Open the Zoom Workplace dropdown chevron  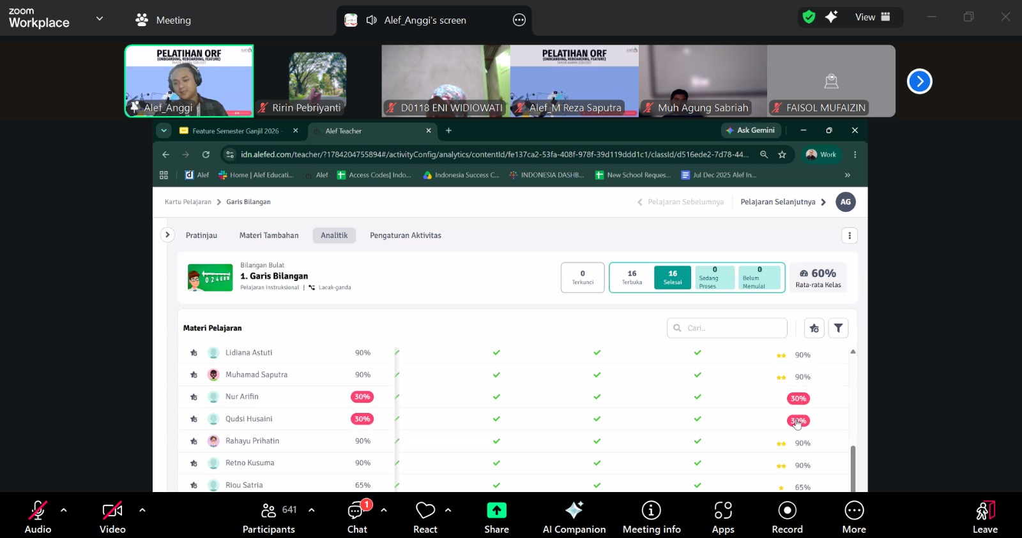click(x=99, y=19)
